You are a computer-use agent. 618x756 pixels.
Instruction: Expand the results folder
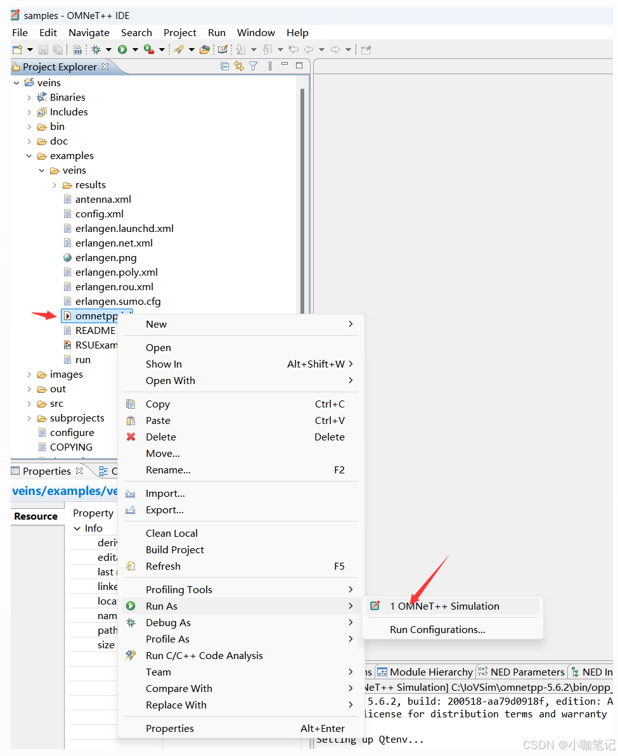55,184
